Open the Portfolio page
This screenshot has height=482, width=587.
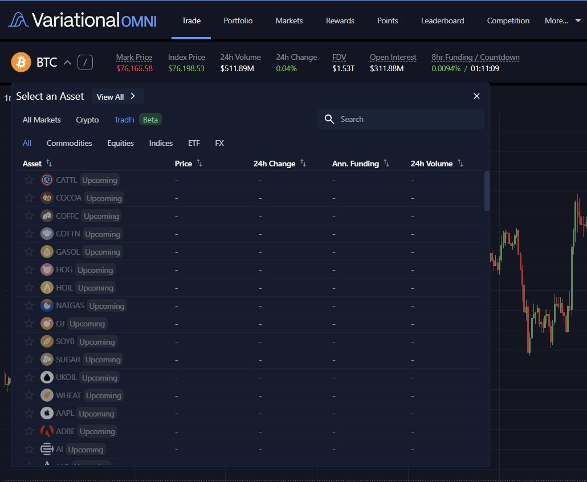(x=238, y=21)
